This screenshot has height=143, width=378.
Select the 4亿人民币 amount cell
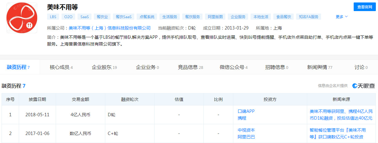(81, 114)
